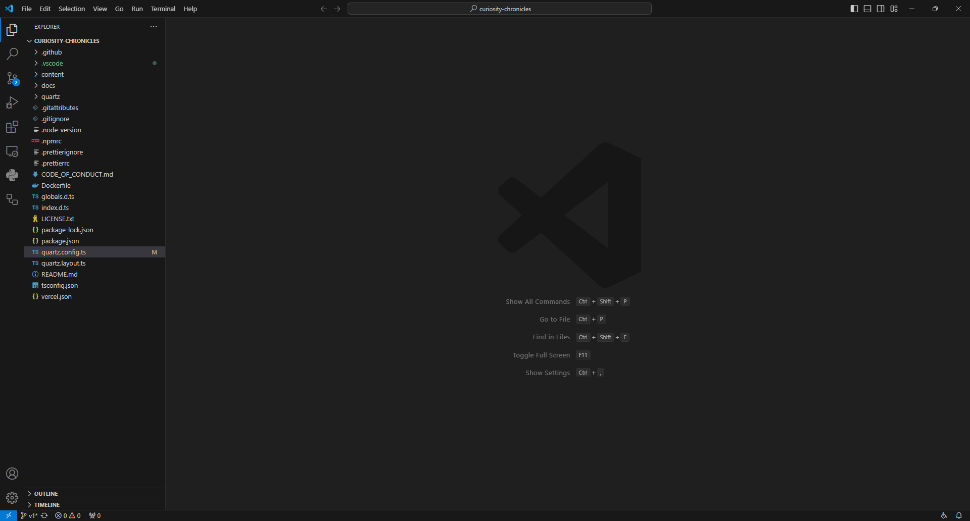970x521 pixels.
Task: Open the Help menu
Action: (190, 9)
